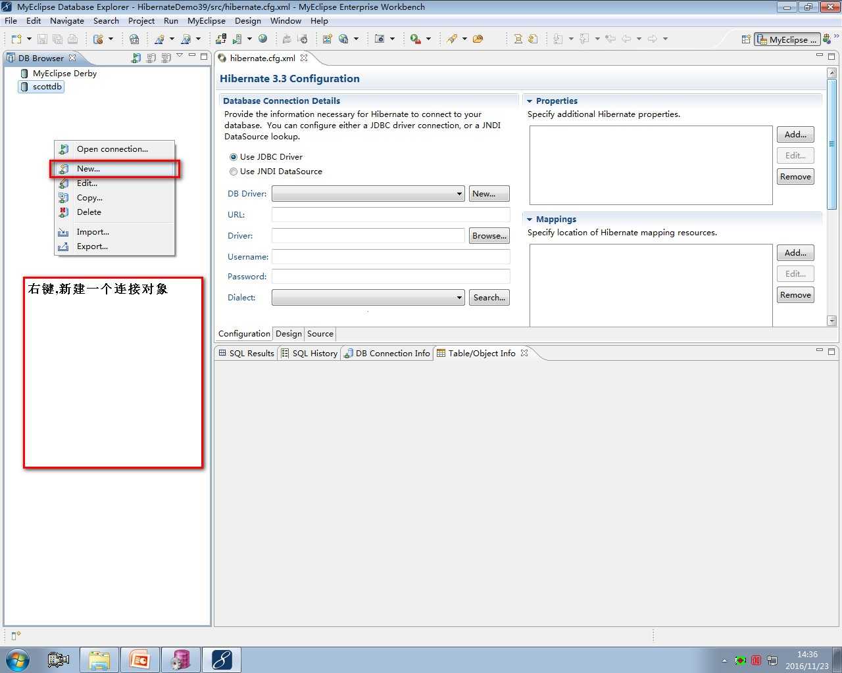
Task: Open the DB Driver combo box
Action: [368, 194]
